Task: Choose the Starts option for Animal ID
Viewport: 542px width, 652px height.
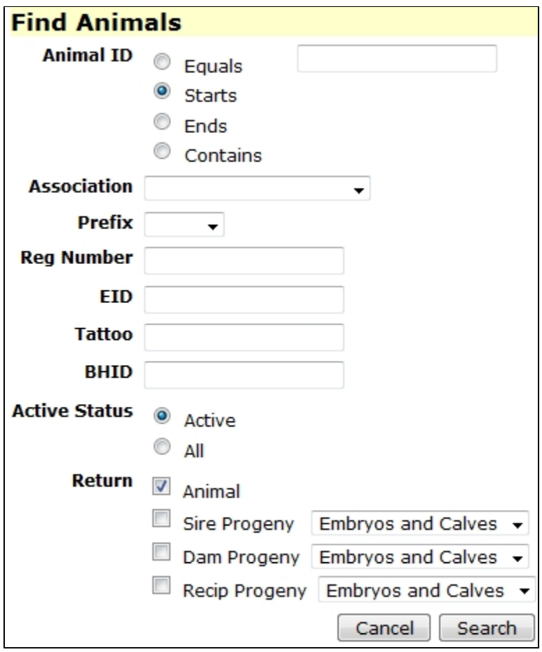Action: (x=162, y=91)
